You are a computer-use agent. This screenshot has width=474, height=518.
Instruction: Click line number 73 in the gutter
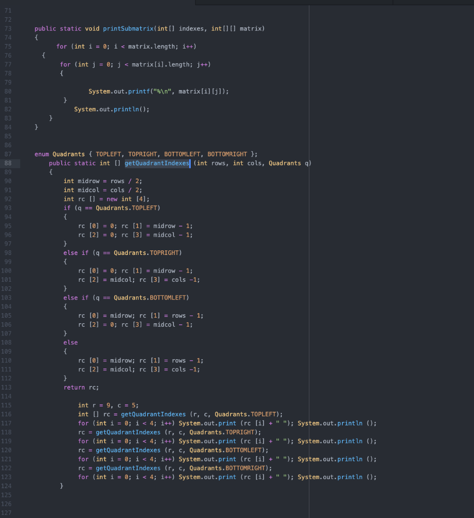tap(7, 28)
